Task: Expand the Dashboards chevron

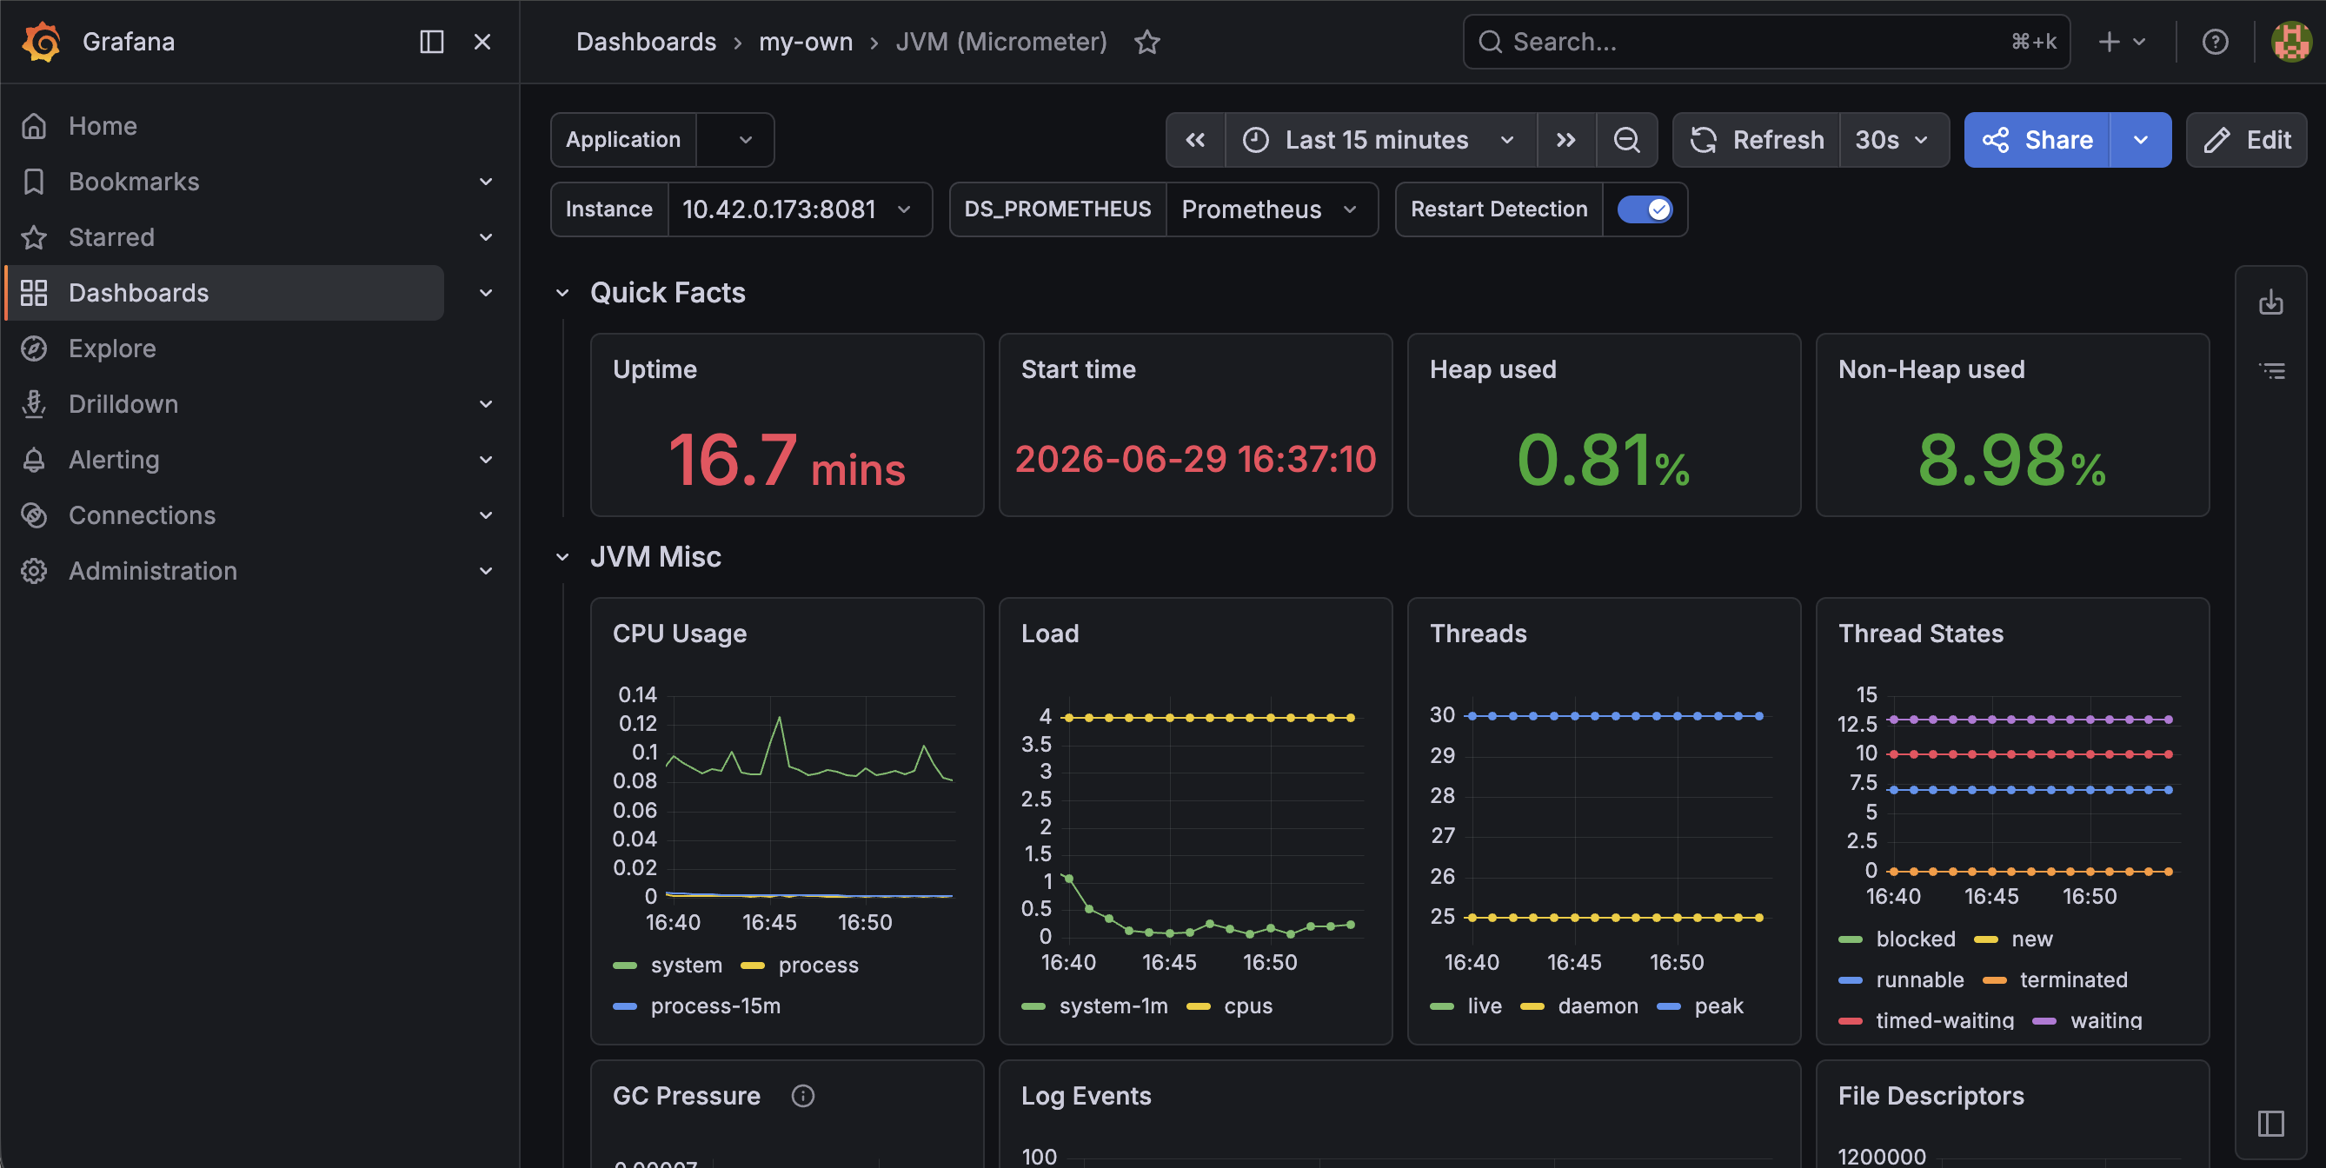Action: [486, 293]
